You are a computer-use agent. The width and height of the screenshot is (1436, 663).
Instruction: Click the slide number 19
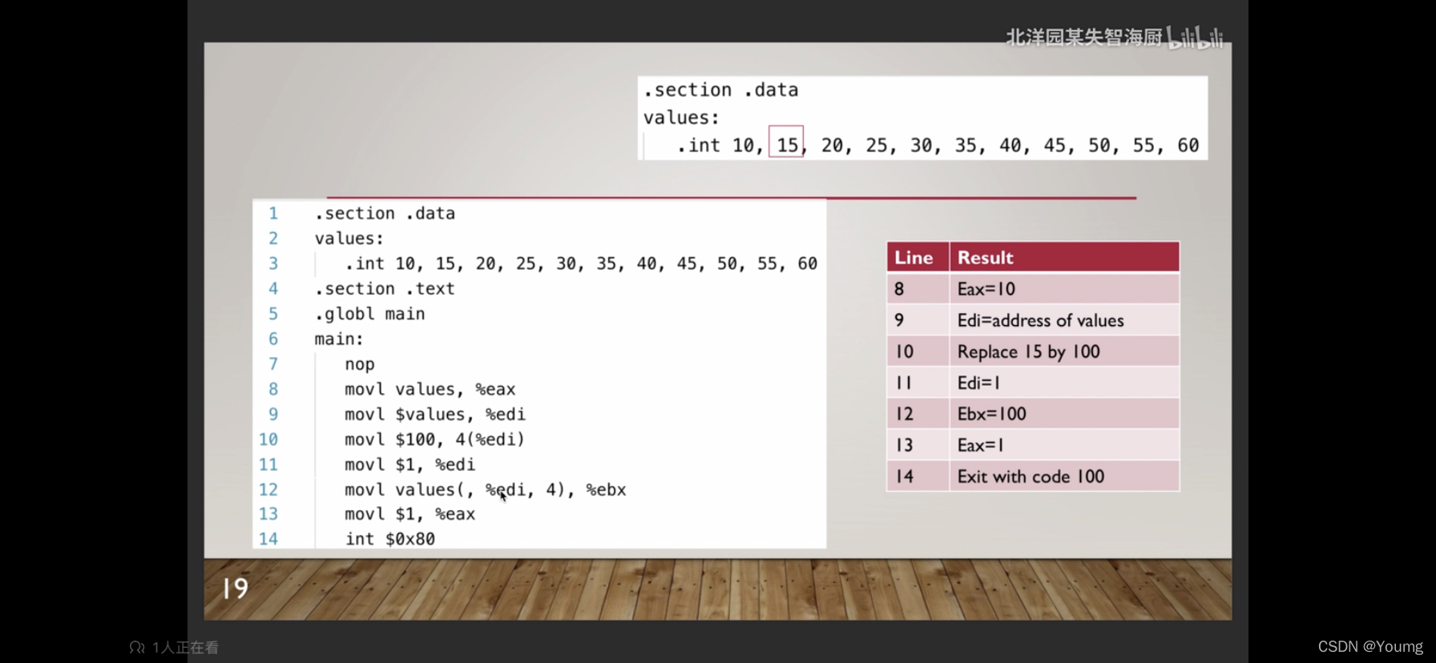[x=236, y=589]
